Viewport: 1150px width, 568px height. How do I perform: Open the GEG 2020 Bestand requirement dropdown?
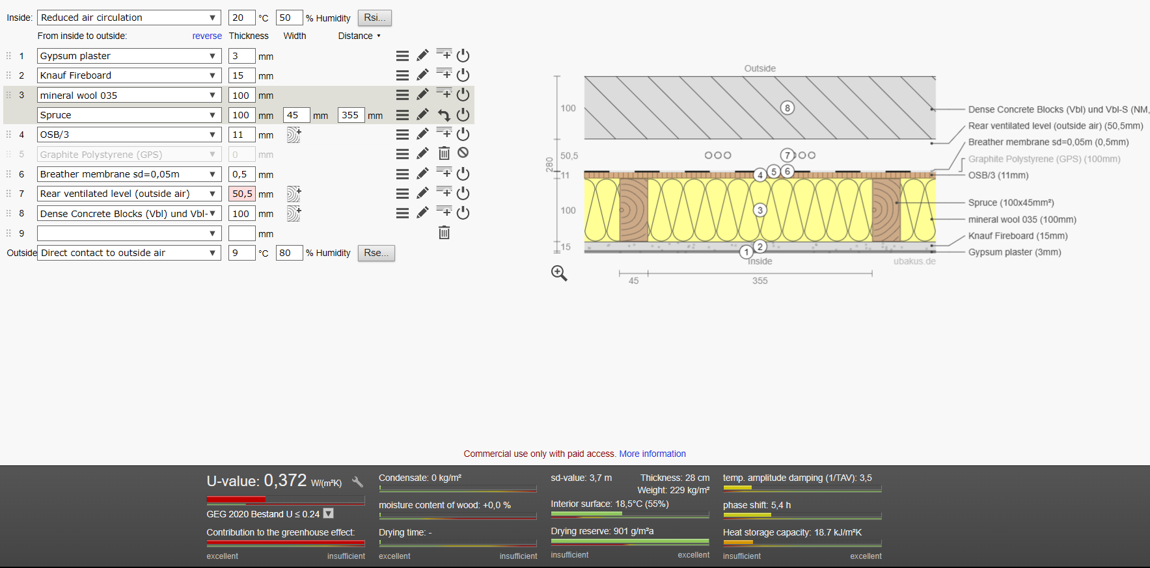click(x=329, y=513)
